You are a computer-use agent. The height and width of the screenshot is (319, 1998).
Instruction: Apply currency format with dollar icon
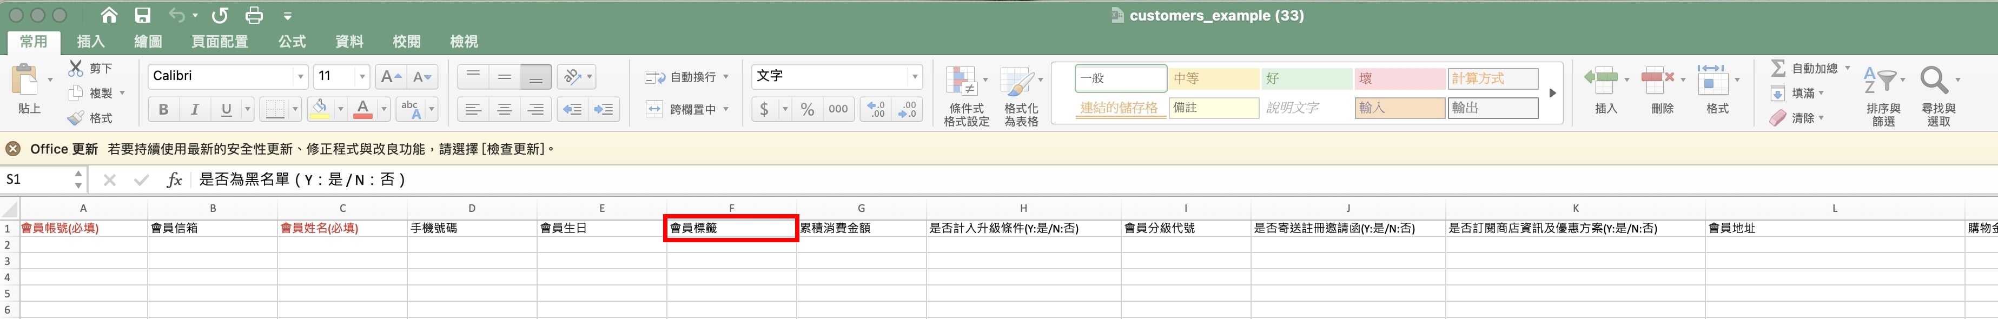tap(765, 109)
